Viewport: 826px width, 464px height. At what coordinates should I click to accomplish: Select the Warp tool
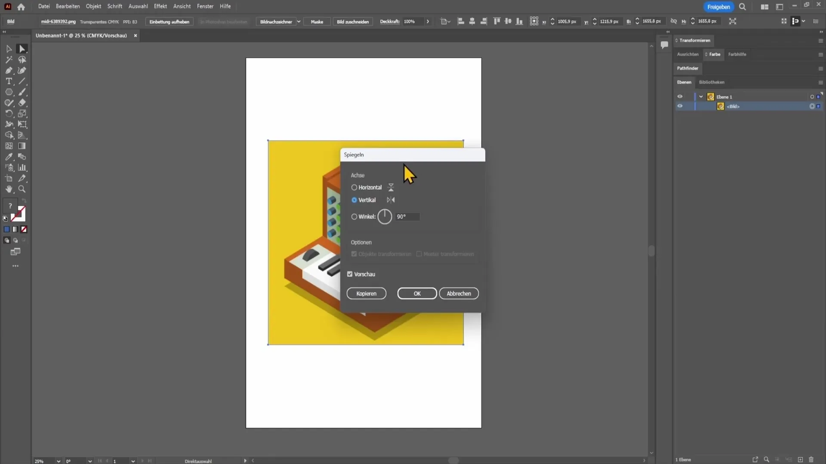[x=9, y=124]
